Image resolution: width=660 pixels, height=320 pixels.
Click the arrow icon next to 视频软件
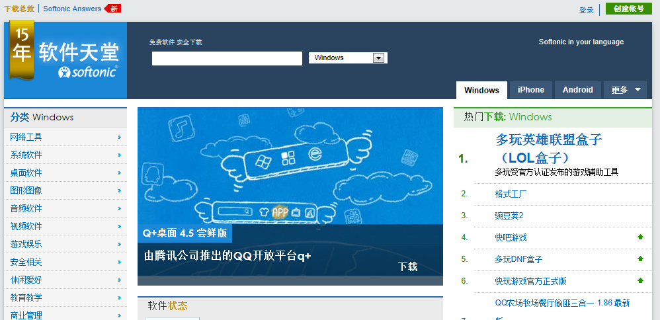pos(120,226)
